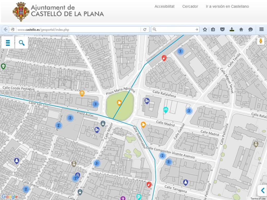Open the Cercador menu in the header
The width and height of the screenshot is (267, 200).
[x=190, y=7]
